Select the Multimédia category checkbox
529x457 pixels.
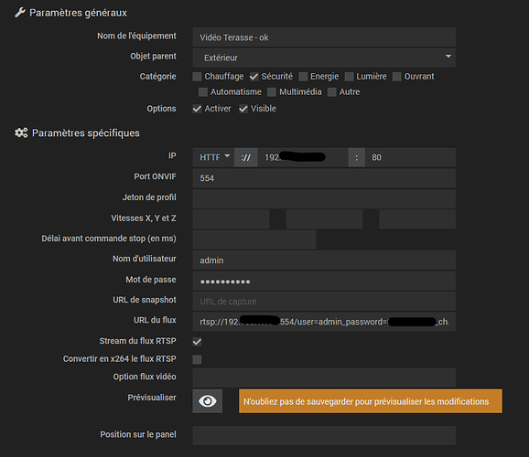[272, 92]
